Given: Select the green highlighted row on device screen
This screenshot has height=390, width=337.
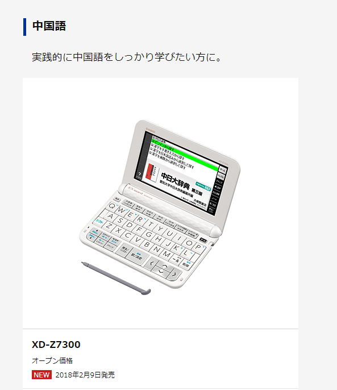Looking at the screenshot, I should [185, 155].
